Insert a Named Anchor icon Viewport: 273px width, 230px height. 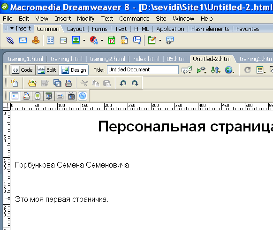[36, 40]
